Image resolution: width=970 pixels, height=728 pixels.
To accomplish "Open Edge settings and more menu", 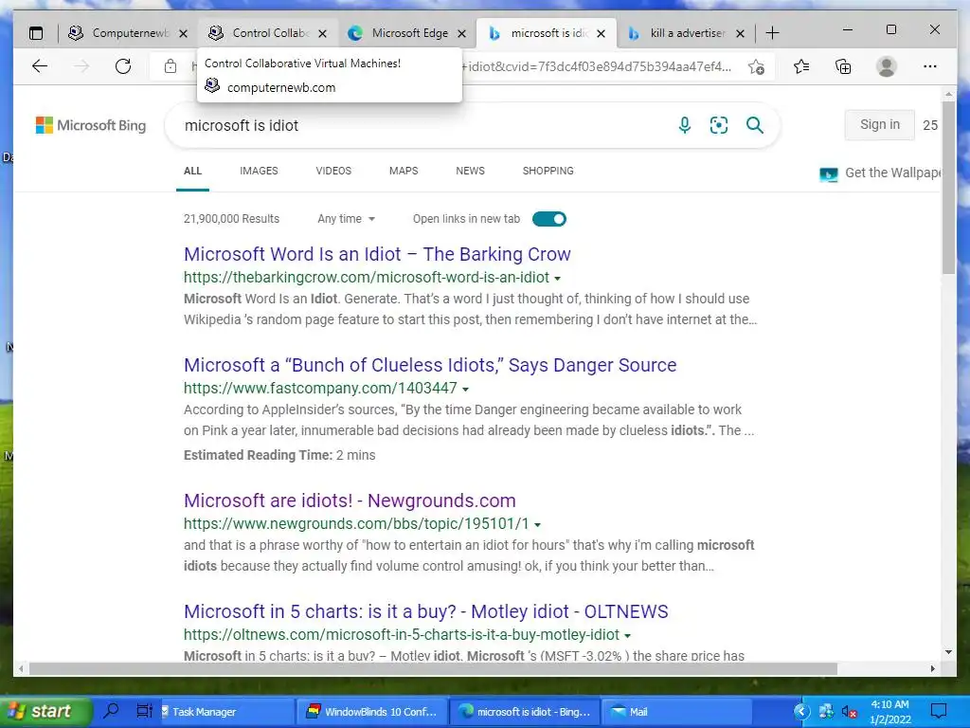I will coord(930,66).
